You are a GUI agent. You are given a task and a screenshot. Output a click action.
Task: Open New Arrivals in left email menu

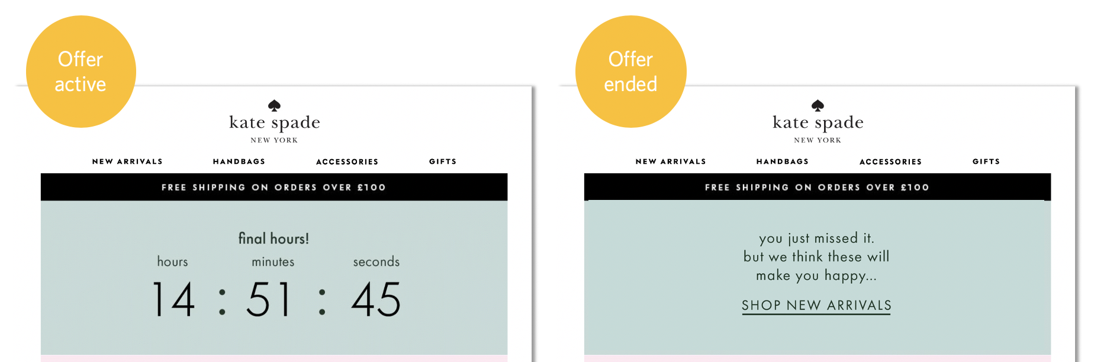coord(127,161)
